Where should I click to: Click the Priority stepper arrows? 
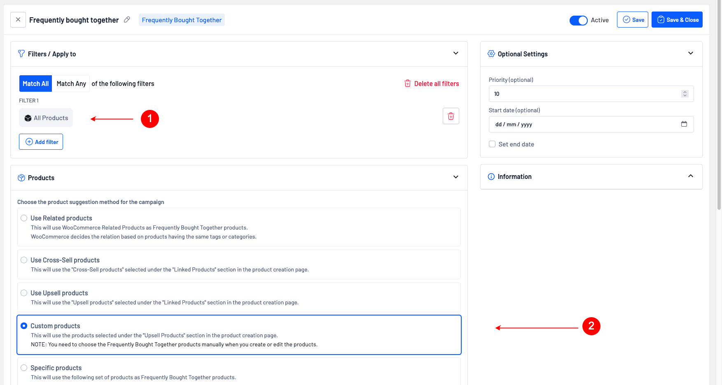click(x=685, y=94)
